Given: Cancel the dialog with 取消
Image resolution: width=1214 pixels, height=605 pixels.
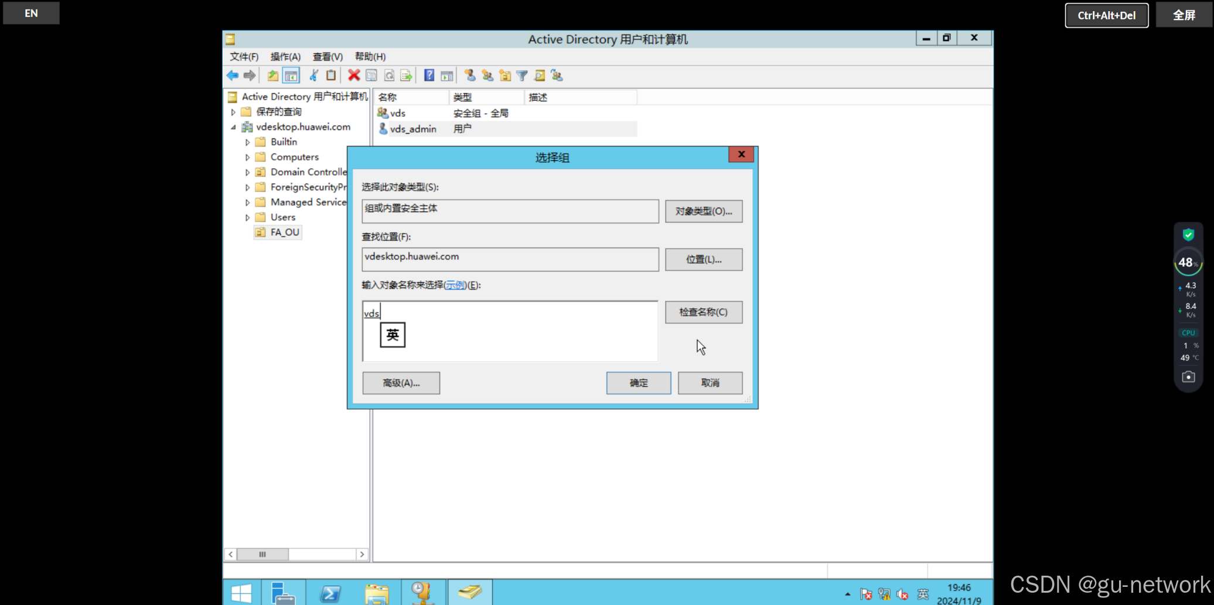Looking at the screenshot, I should [x=710, y=383].
